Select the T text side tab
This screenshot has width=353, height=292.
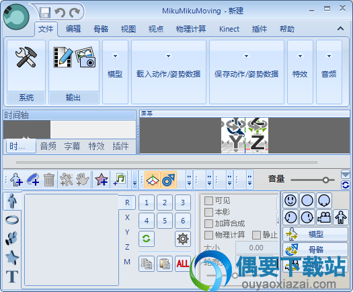point(12,277)
